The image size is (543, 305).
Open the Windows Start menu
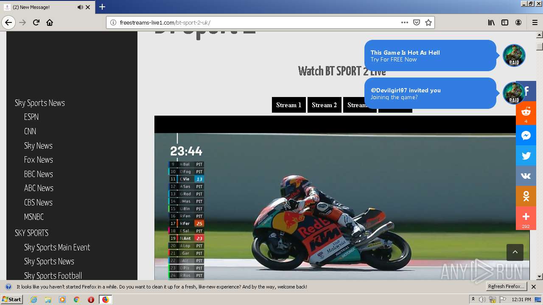point(11,299)
